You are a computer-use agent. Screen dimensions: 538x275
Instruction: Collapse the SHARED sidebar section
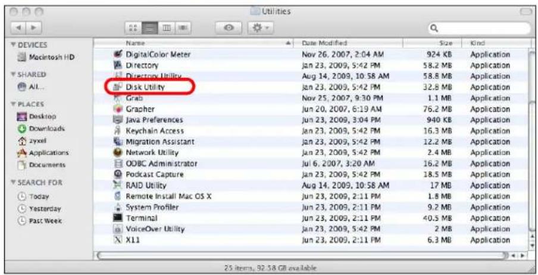pyautogui.click(x=13, y=74)
